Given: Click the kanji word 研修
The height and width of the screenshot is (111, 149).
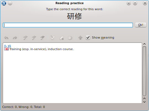Looking at the screenshot, I should click(x=74, y=16).
